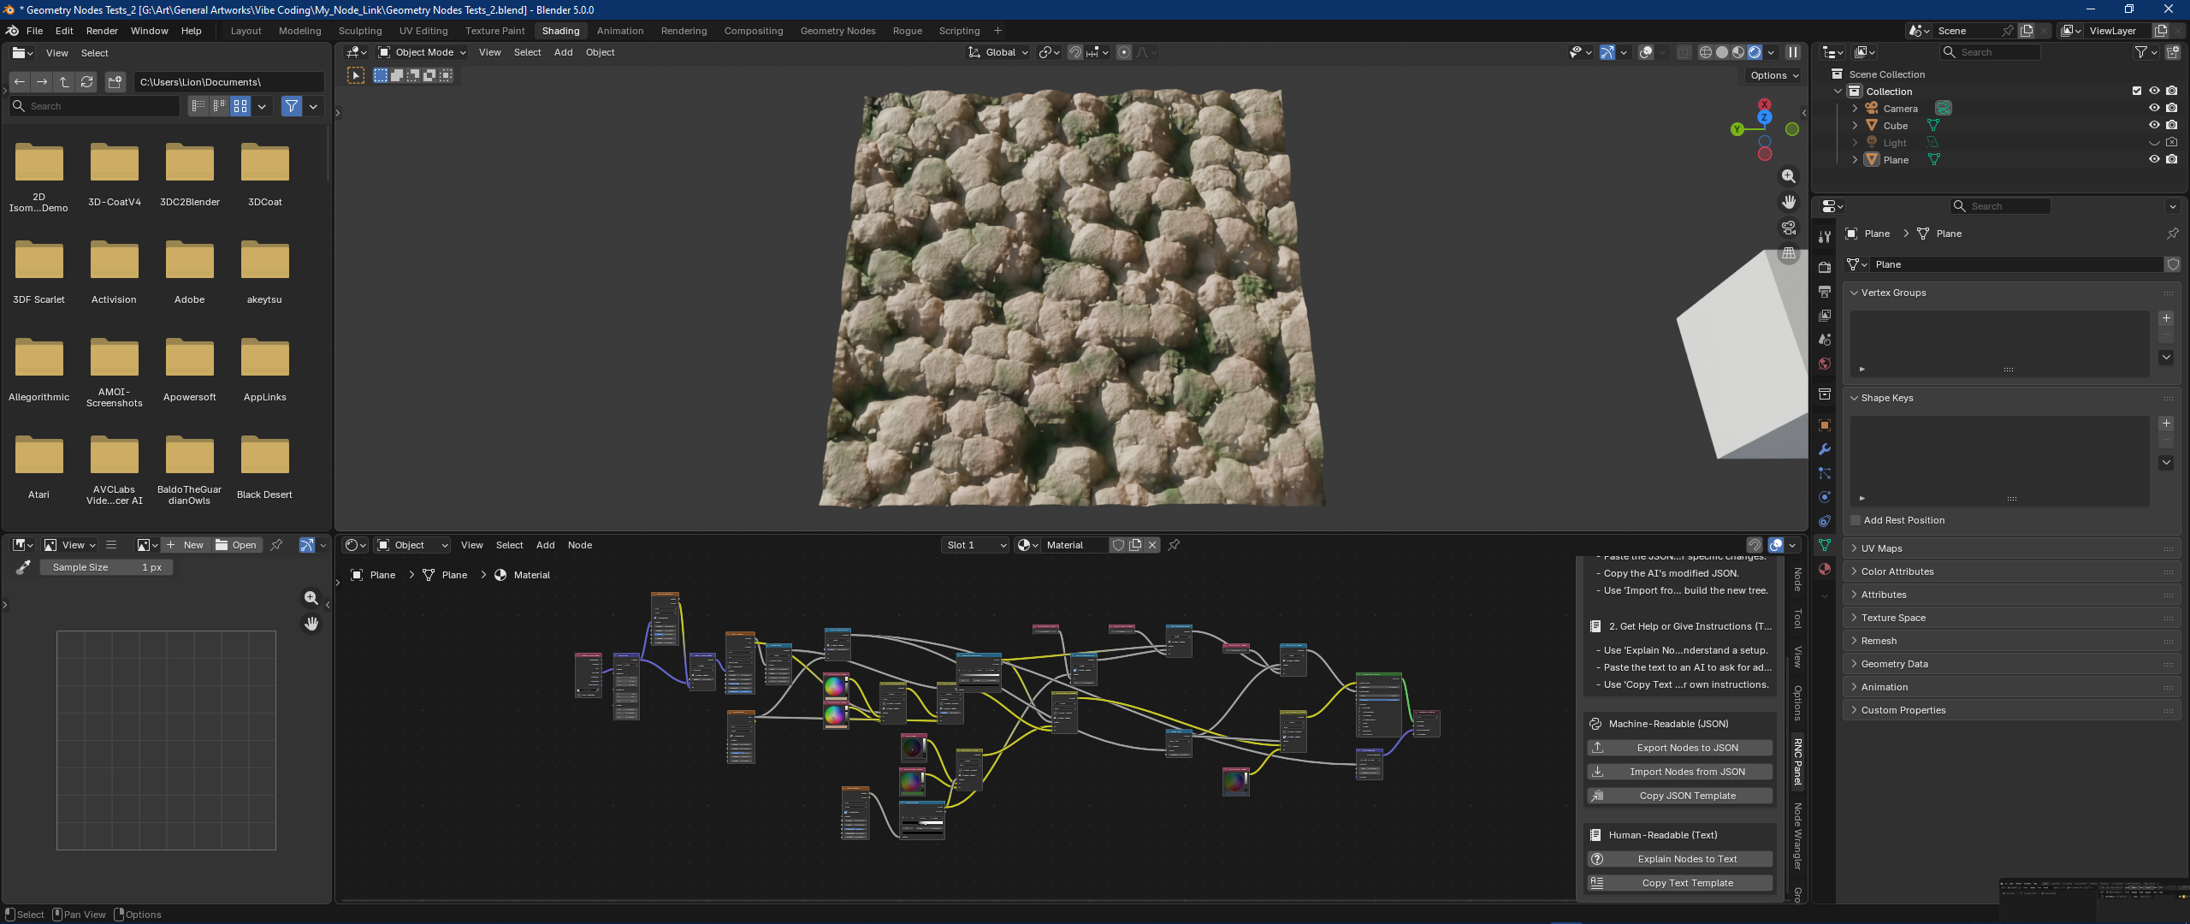
Task: Click the file browser refresh icon
Action: pos(86,82)
